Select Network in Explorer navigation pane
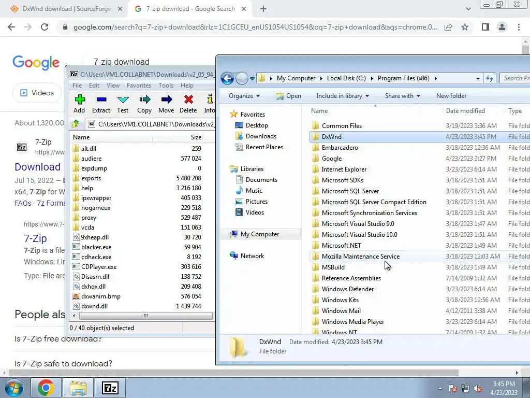This screenshot has width=530, height=398. point(252,256)
